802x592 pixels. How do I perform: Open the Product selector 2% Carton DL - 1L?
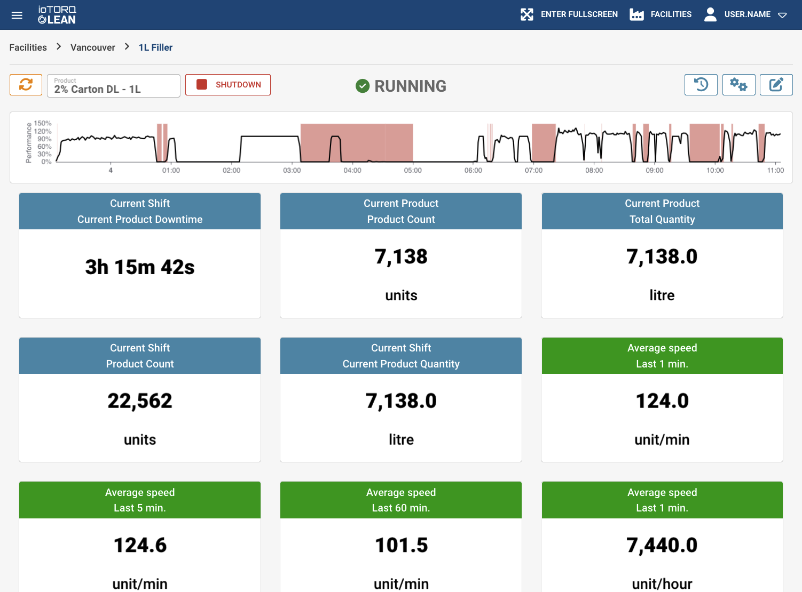(x=114, y=86)
